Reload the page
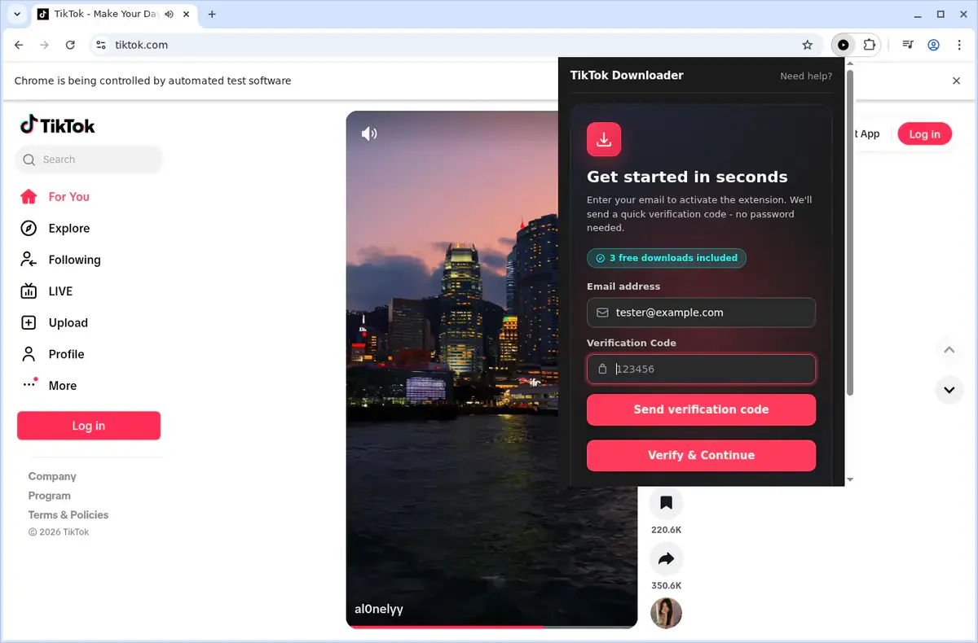978x643 pixels. pyautogui.click(x=70, y=45)
